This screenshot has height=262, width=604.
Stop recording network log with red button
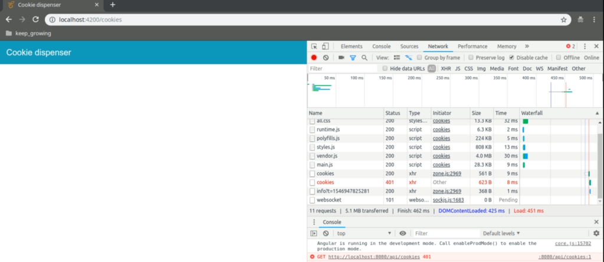point(314,58)
